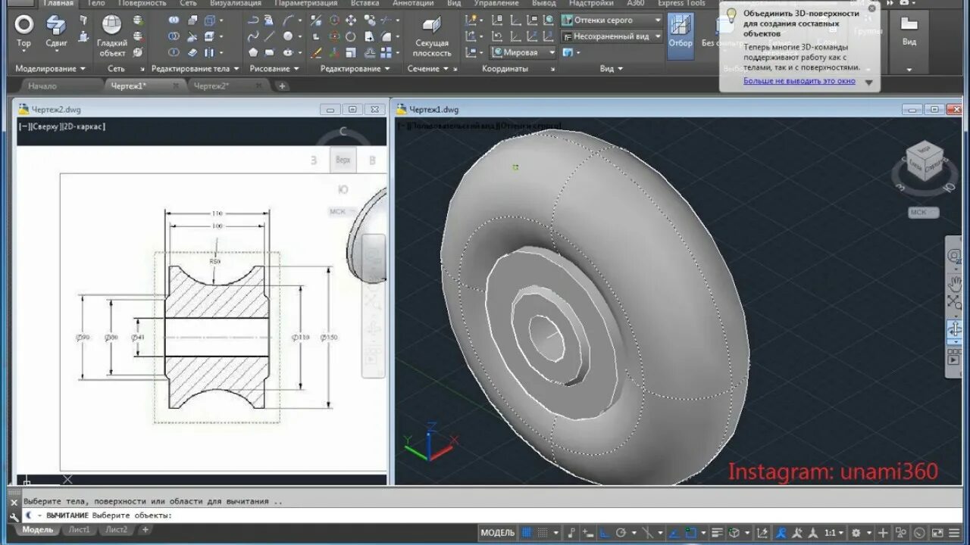Pick the spline drawing tool
This screenshot has height=545, width=970.
[253, 36]
